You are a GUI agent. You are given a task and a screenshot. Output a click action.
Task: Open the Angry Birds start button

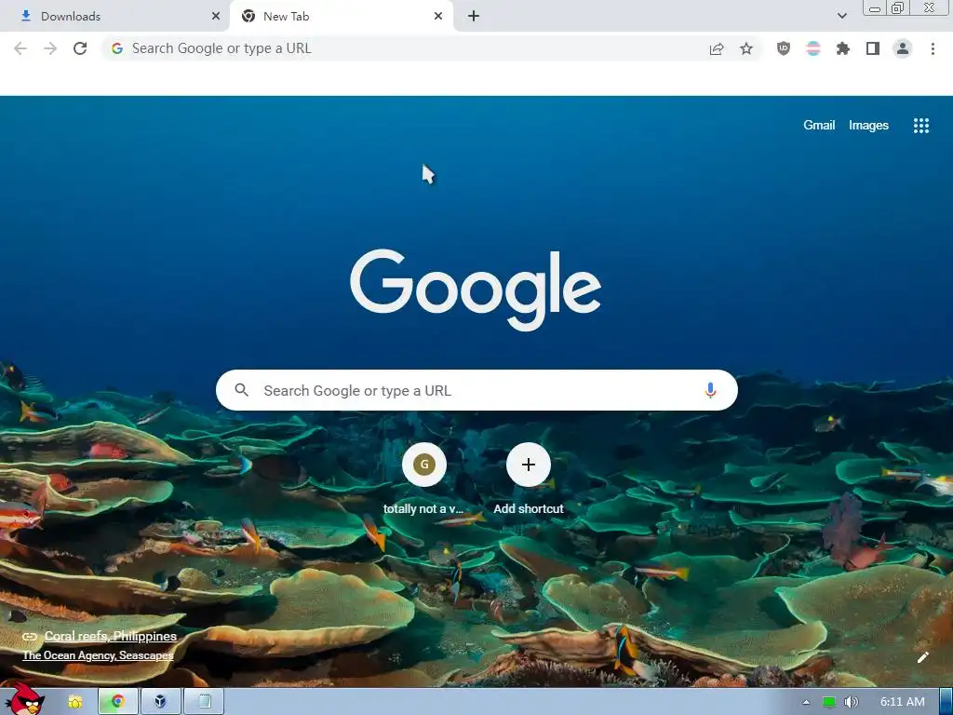click(x=23, y=699)
